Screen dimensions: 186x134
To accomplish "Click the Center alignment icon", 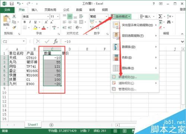I will tap(70, 22).
